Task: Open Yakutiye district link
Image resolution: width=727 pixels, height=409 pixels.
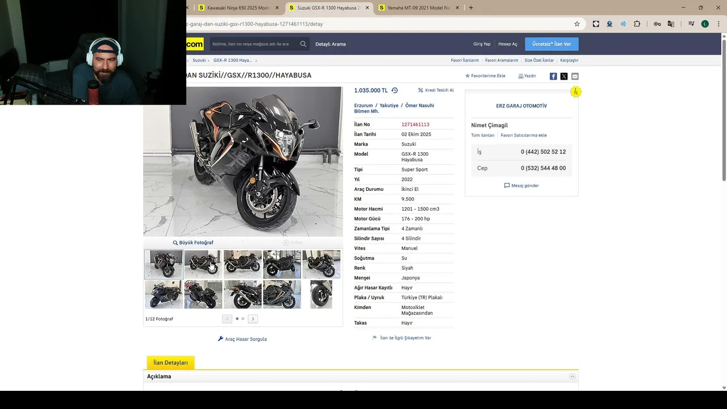Action: (x=389, y=106)
